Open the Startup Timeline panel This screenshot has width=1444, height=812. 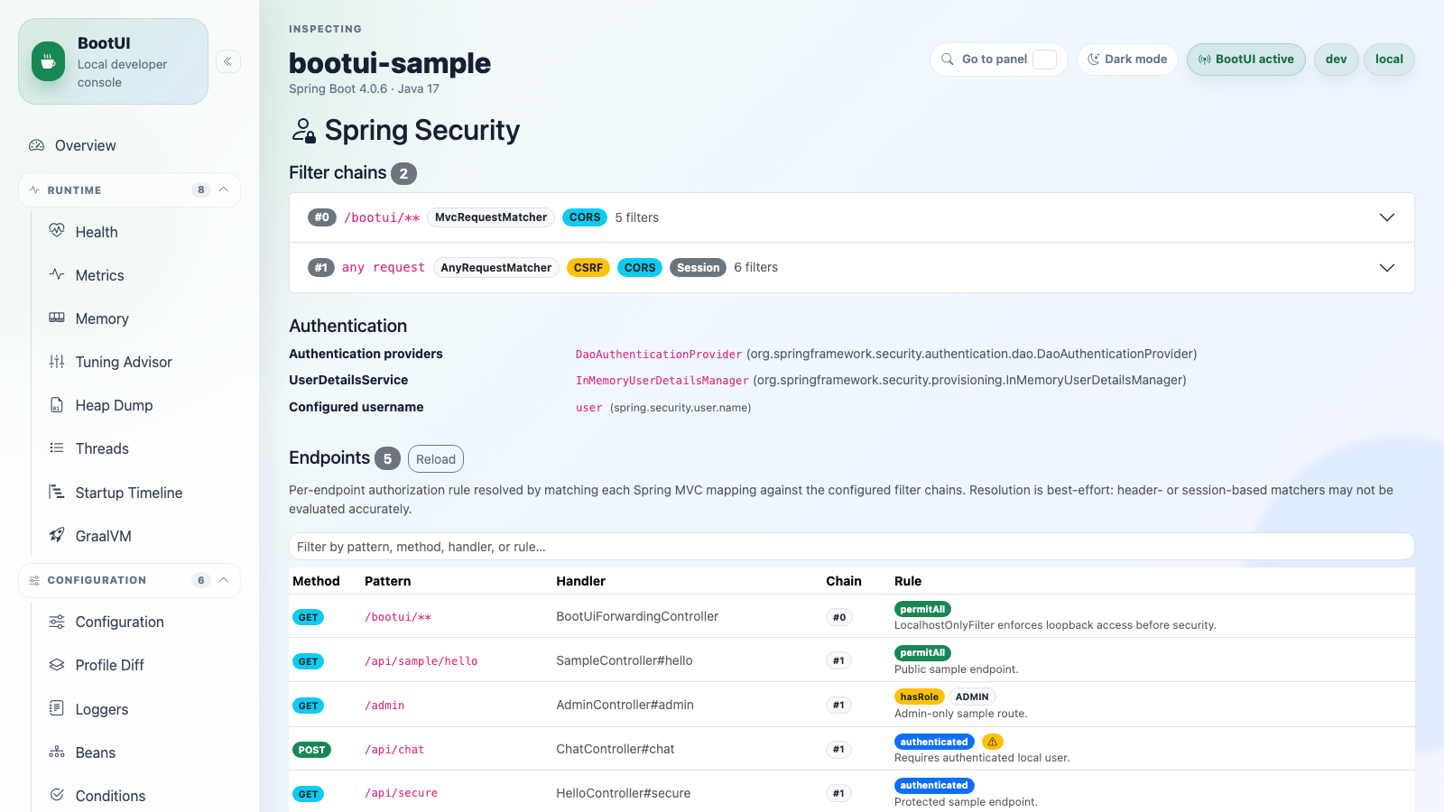pyautogui.click(x=129, y=493)
